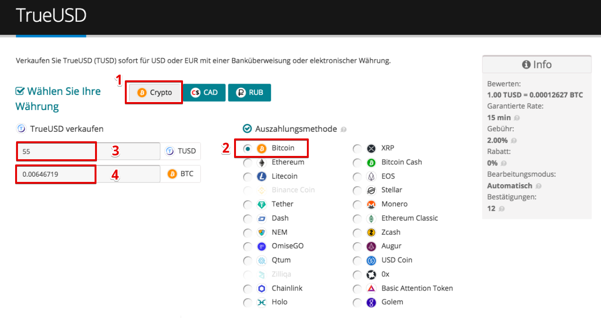Image resolution: width=601 pixels, height=318 pixels.
Task: Select the Crypto currency button
Action: pos(154,93)
